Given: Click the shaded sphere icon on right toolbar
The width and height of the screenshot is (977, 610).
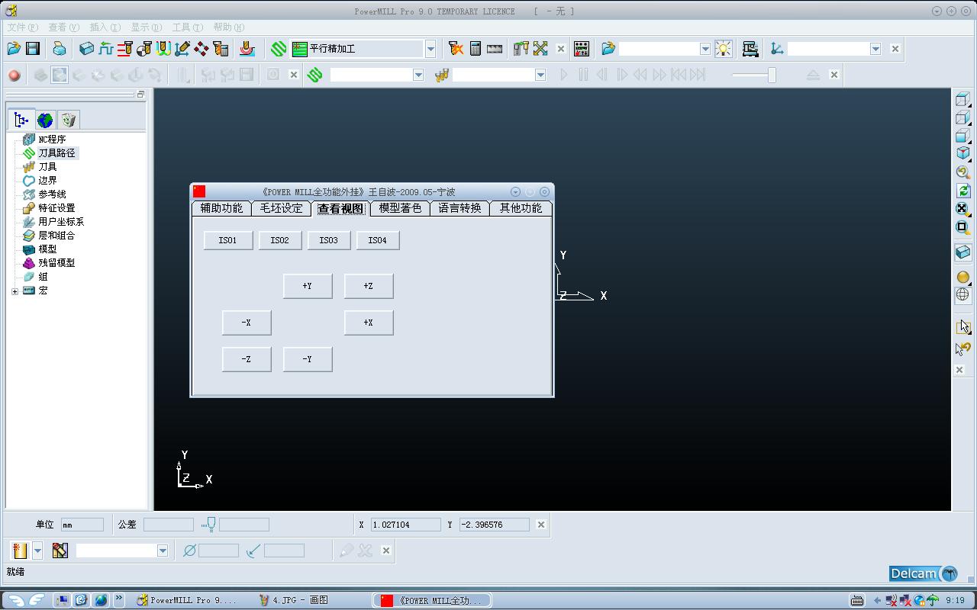Looking at the screenshot, I should tap(962, 277).
